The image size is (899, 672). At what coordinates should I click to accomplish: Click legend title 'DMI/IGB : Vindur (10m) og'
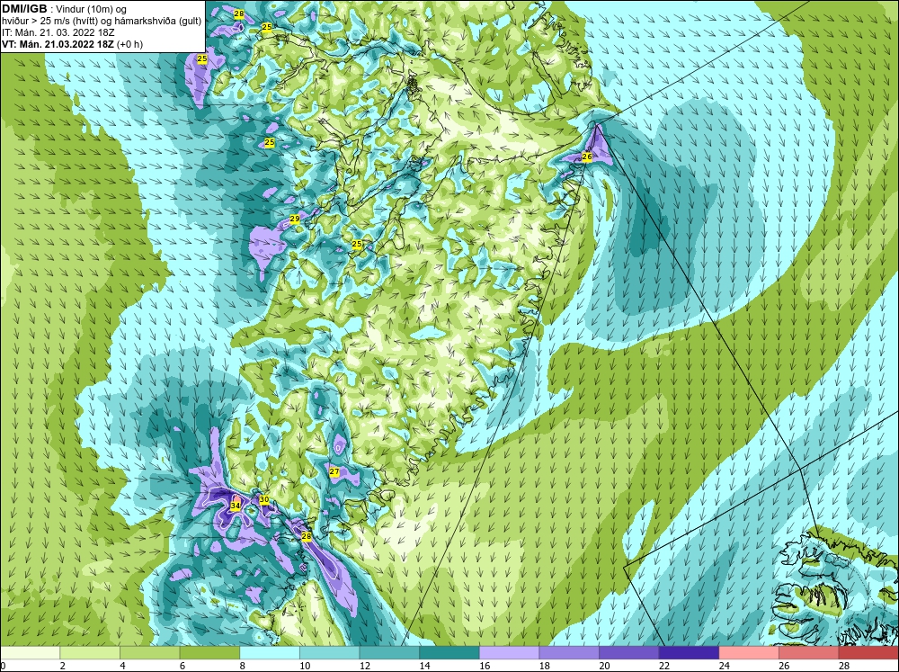64,9
